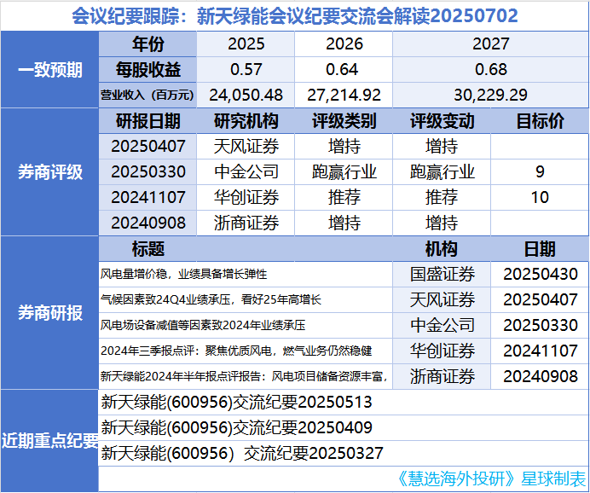Click 跑赢行业 under 评级变动
The image size is (590, 493).
pos(442,172)
